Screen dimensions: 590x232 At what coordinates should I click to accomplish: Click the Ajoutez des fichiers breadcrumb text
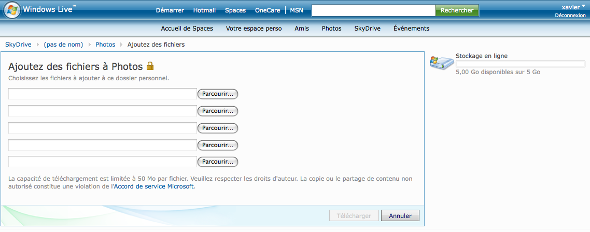coord(156,45)
